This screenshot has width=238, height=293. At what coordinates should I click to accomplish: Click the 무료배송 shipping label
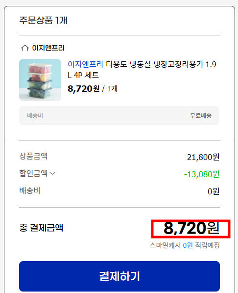pos(201,115)
